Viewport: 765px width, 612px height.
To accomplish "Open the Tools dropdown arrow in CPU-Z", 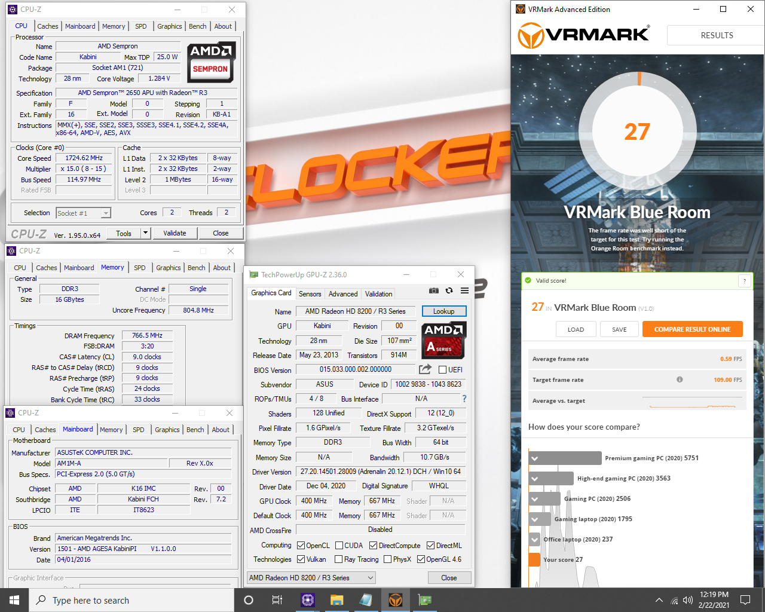I will pyautogui.click(x=145, y=233).
